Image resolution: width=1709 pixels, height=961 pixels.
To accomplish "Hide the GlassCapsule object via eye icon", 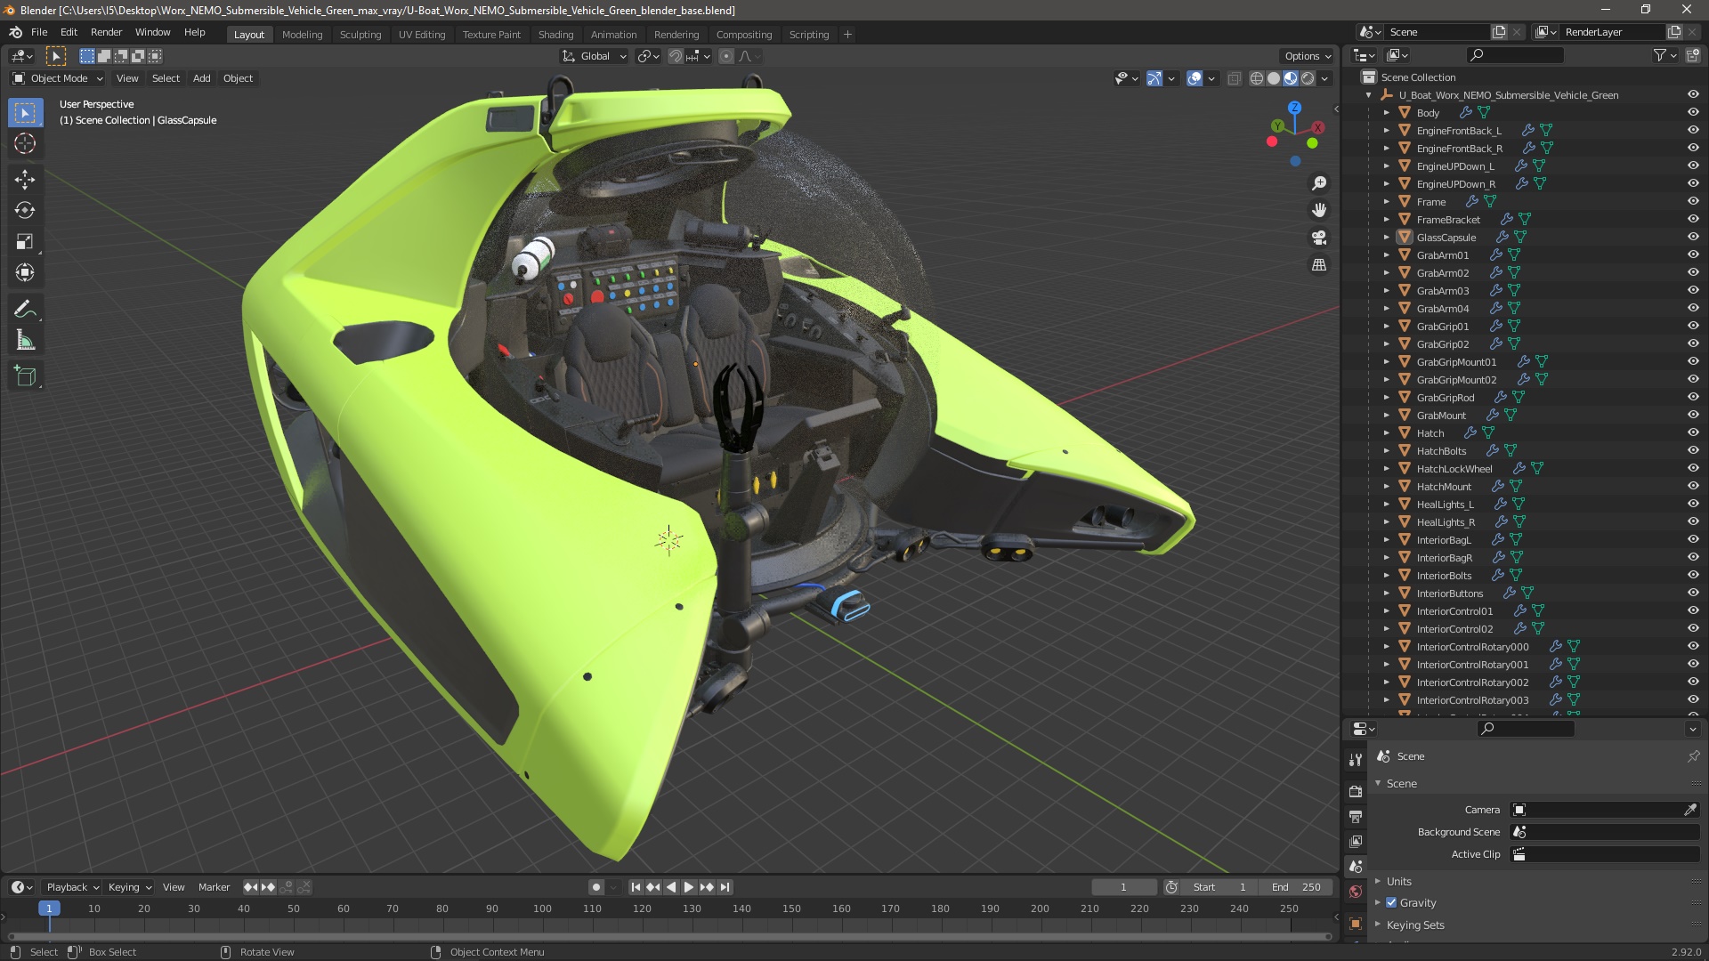I will tap(1693, 237).
